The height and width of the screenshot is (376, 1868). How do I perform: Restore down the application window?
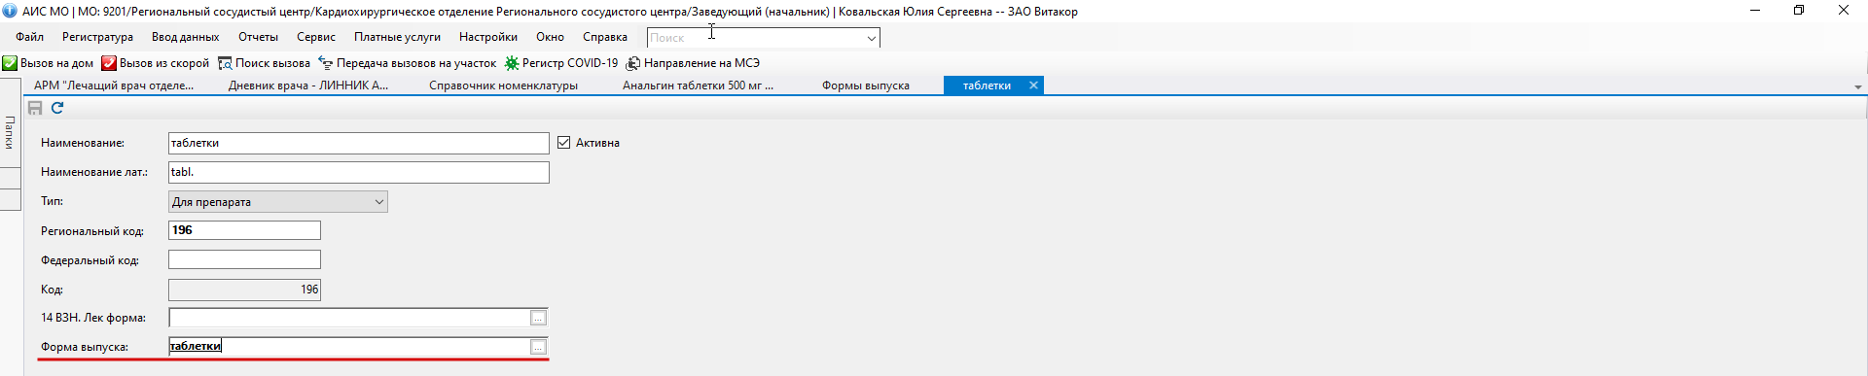click(x=1799, y=11)
